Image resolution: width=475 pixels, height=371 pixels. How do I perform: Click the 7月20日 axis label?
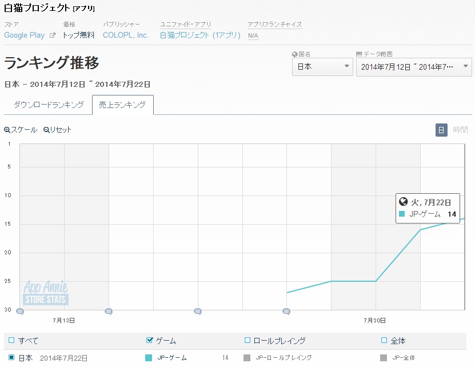point(375,321)
